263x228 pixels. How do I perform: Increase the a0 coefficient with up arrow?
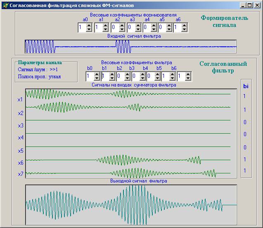coord(89,26)
